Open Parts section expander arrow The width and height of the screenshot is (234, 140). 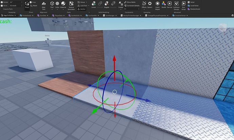(89, 13)
